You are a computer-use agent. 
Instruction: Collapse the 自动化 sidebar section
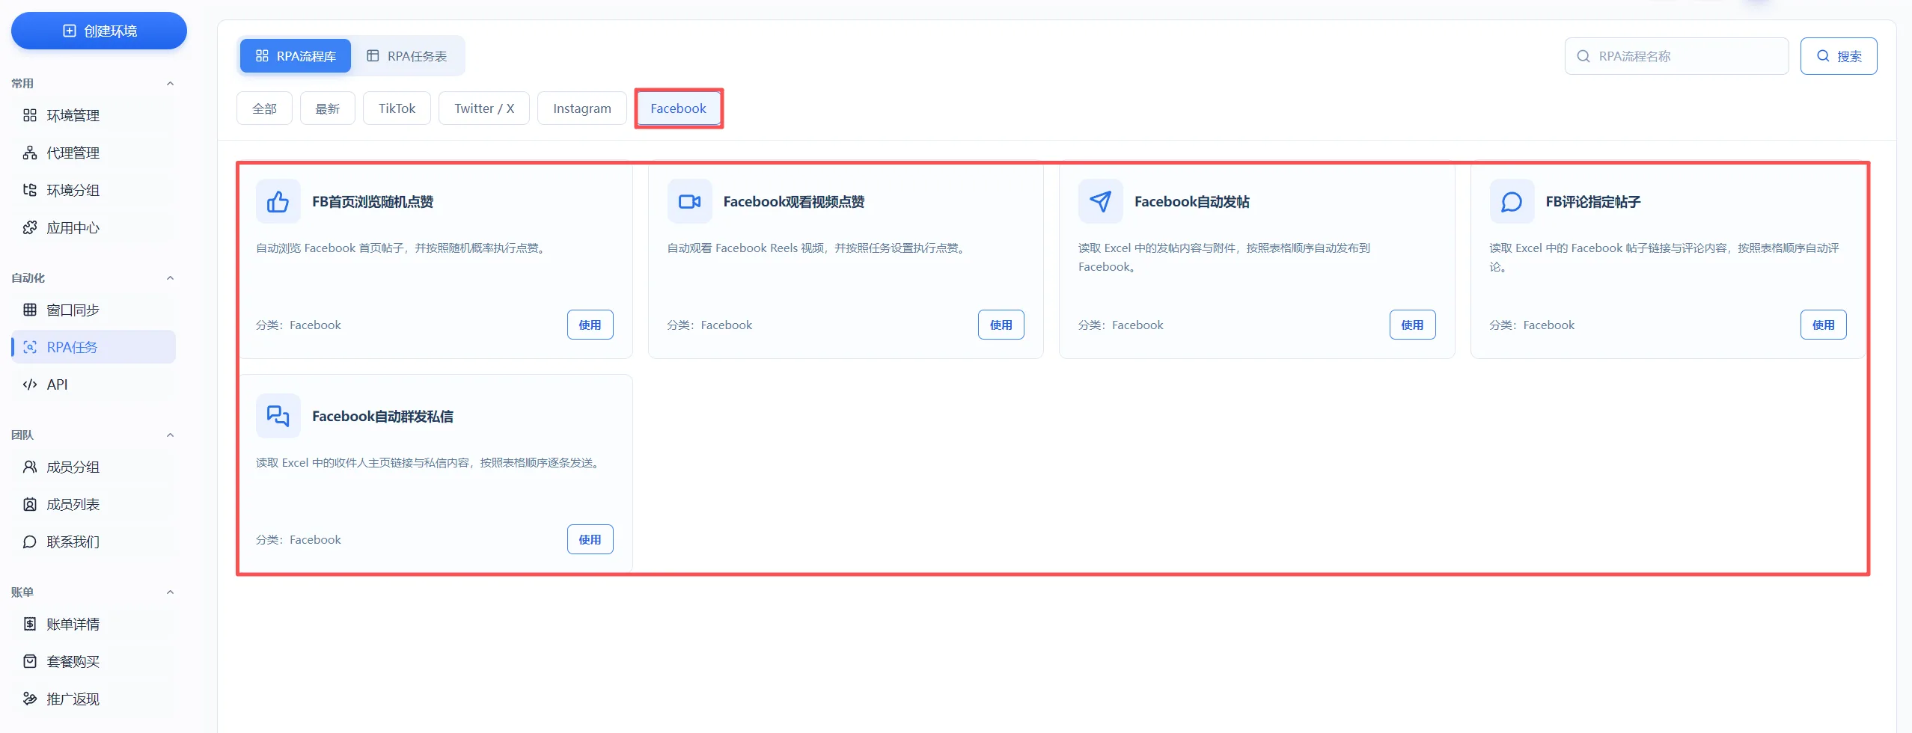[x=170, y=278]
